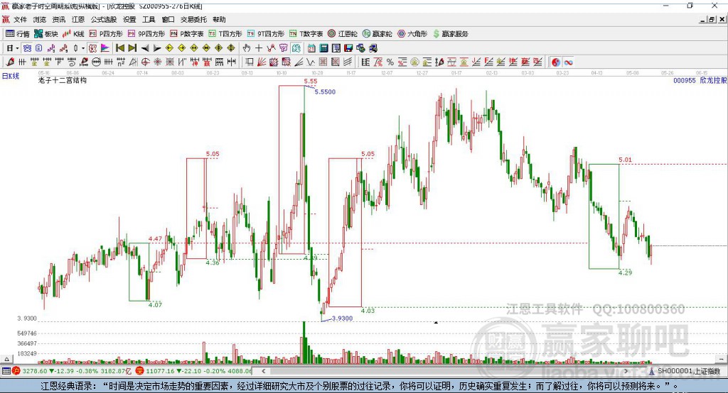The height and width of the screenshot is (393, 728).
Task: Click the SH000001 上证指数 status entry
Action: 688,371
